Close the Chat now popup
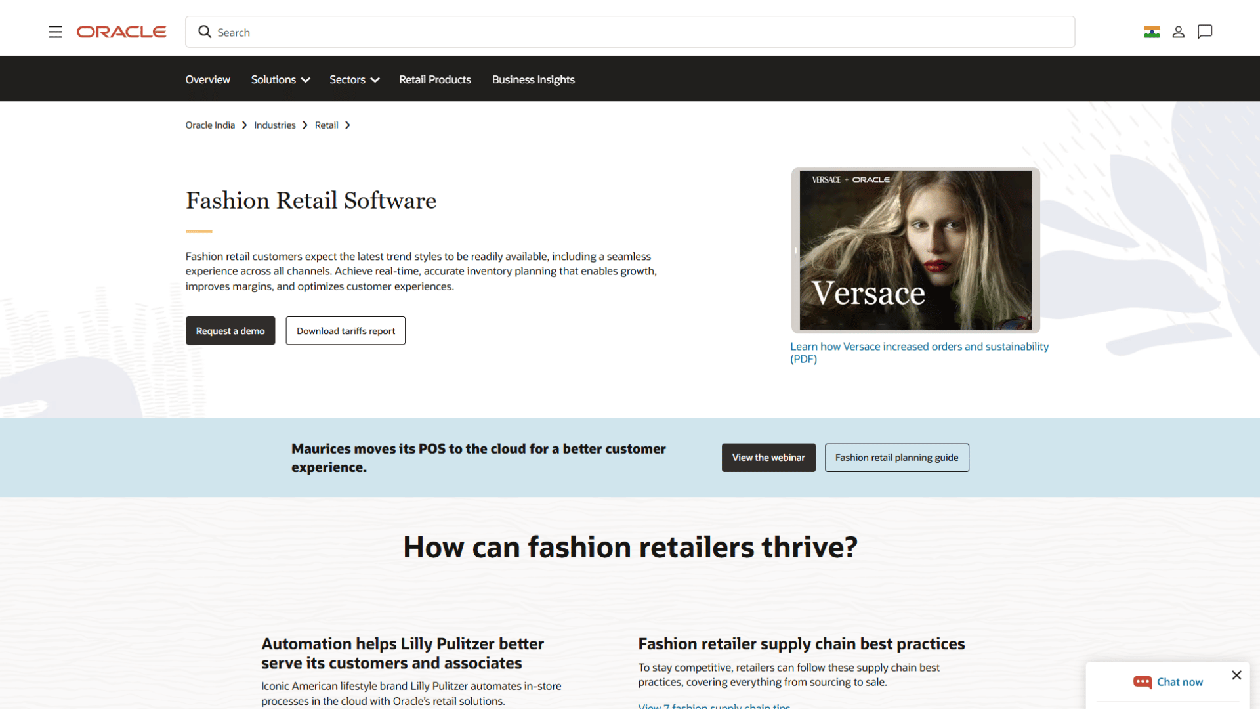The width and height of the screenshot is (1260, 709). tap(1236, 675)
